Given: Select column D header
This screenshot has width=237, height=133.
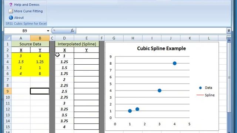Looking at the screenshot, I should pyautogui.click(x=64, y=38).
